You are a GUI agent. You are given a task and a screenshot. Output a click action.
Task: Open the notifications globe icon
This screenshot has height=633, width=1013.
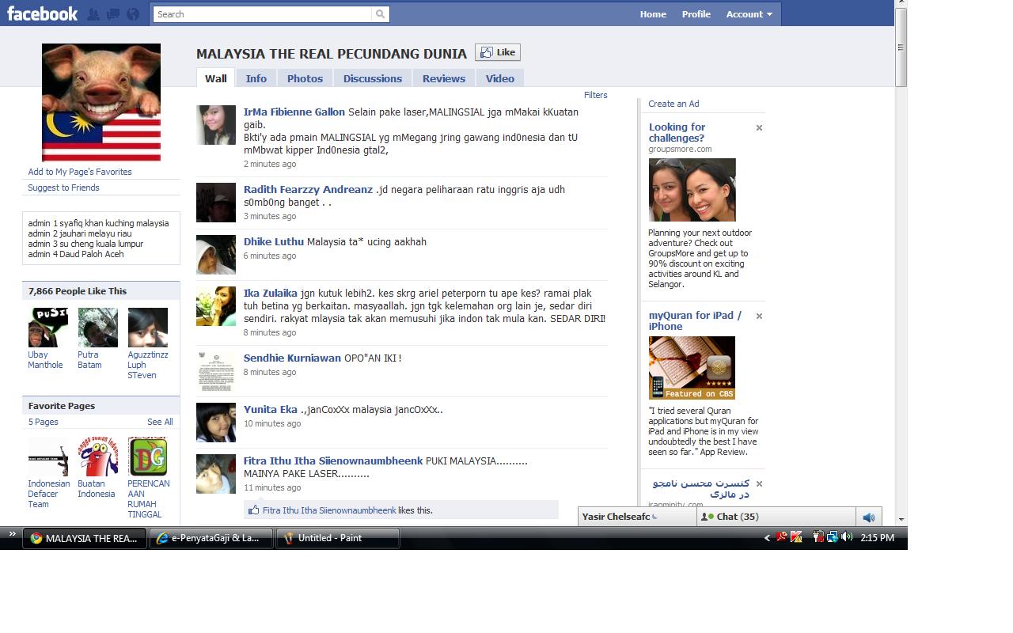pyautogui.click(x=132, y=14)
